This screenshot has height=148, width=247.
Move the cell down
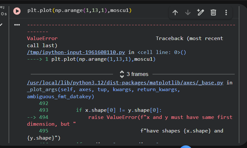pyautogui.click(x=188, y=13)
